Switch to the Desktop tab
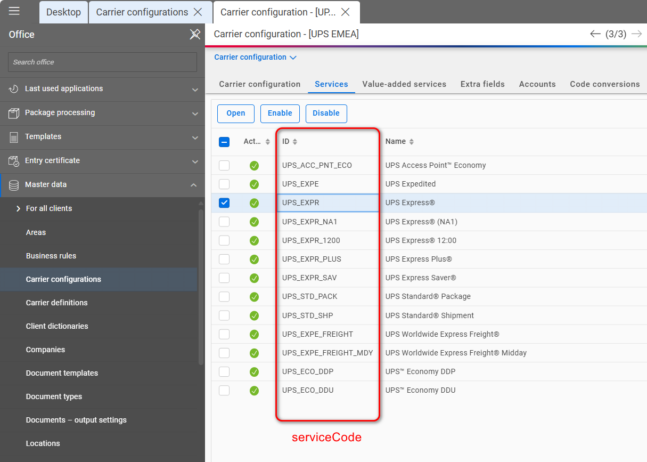 [63, 12]
